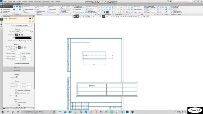Select left paragraph alignment
This screenshot has height=114, width=203.
tap(16, 47)
